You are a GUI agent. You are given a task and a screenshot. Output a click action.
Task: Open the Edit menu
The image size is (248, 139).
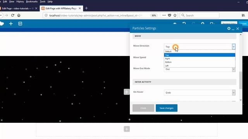[5, 2]
